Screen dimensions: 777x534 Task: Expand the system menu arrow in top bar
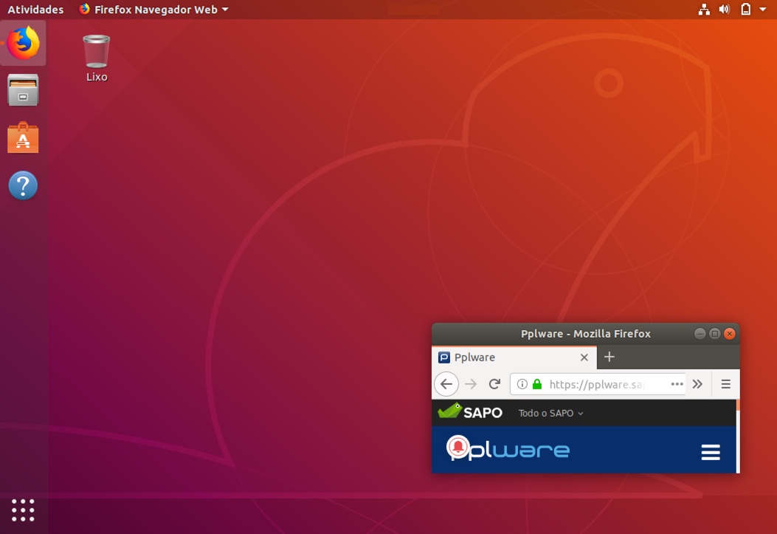tap(763, 10)
